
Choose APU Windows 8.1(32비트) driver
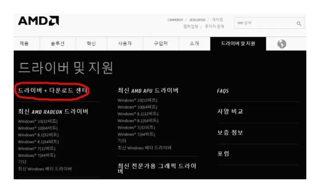pyautogui.click(x=138, y=114)
